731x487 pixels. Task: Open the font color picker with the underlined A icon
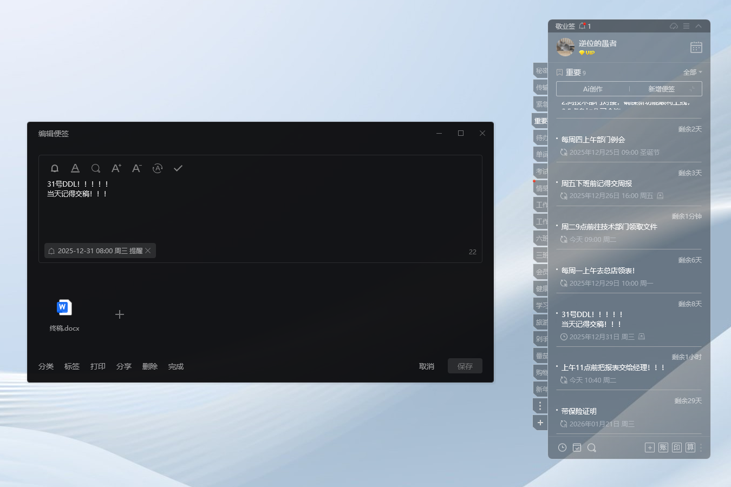pos(75,168)
